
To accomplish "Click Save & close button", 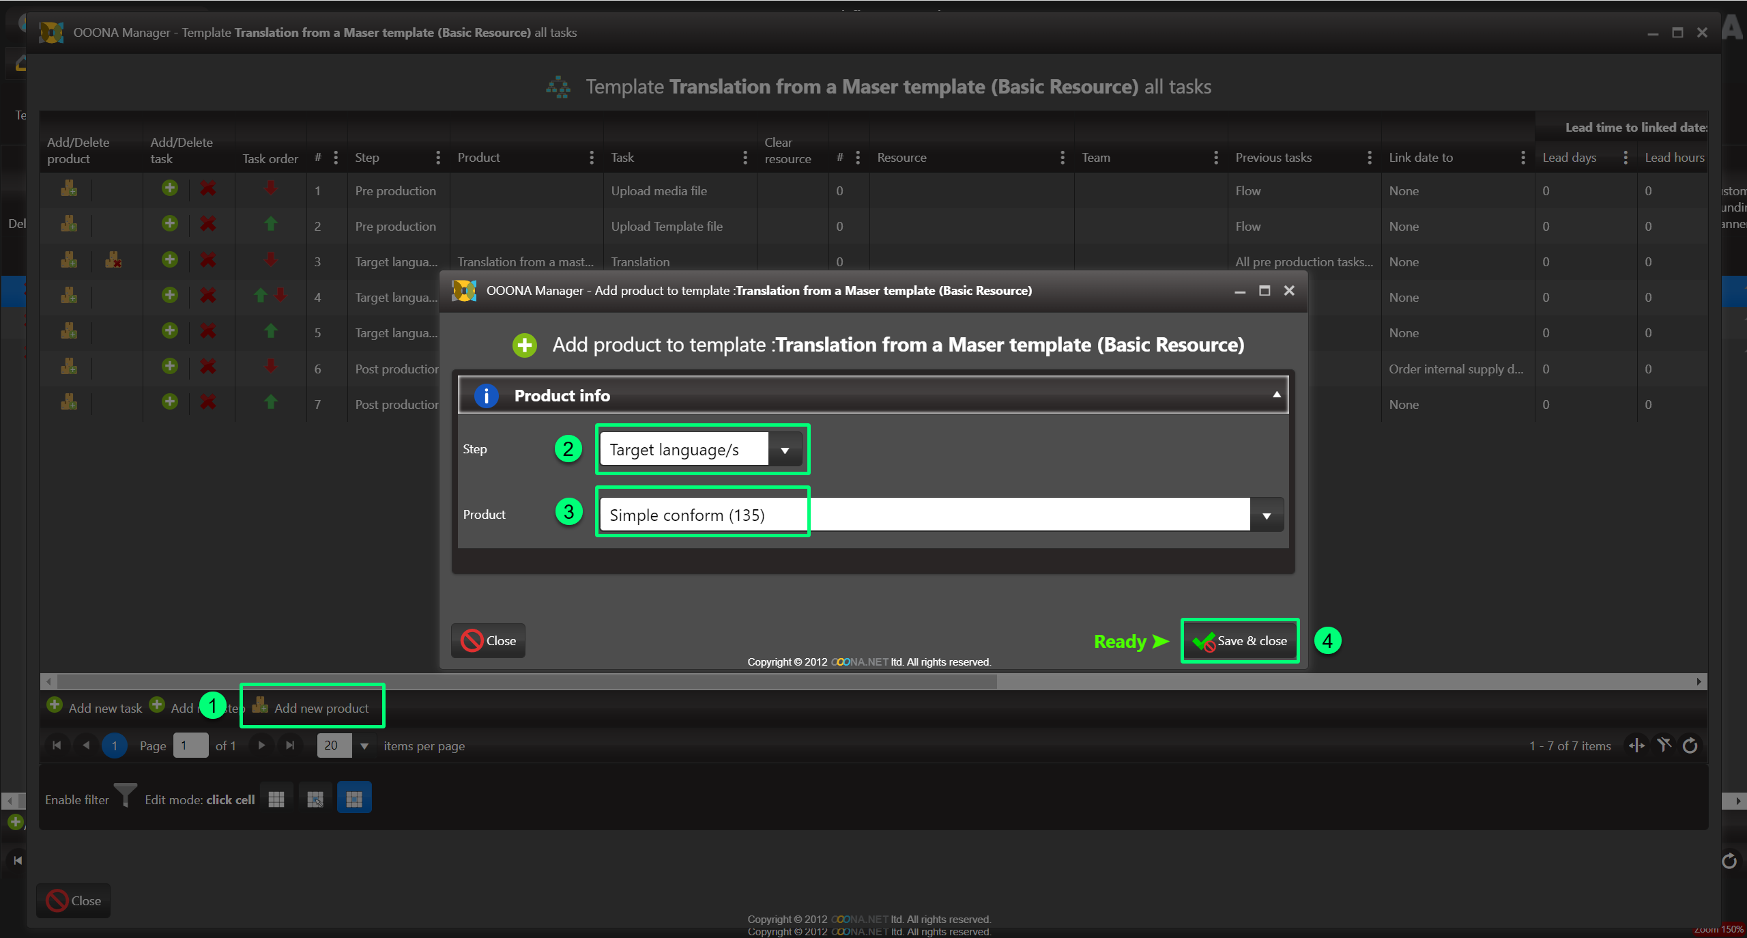I will click(x=1240, y=640).
